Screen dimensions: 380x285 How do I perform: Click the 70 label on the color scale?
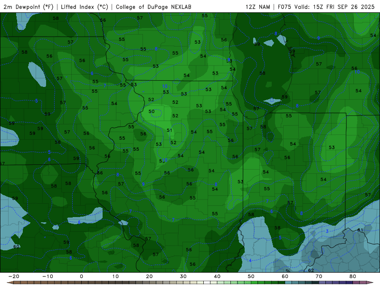(319, 276)
